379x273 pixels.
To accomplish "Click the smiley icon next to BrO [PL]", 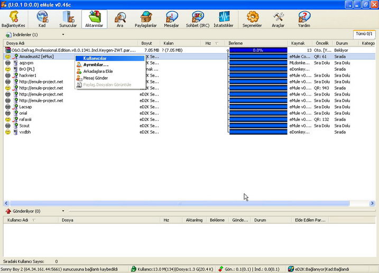I will [x=8, y=69].
